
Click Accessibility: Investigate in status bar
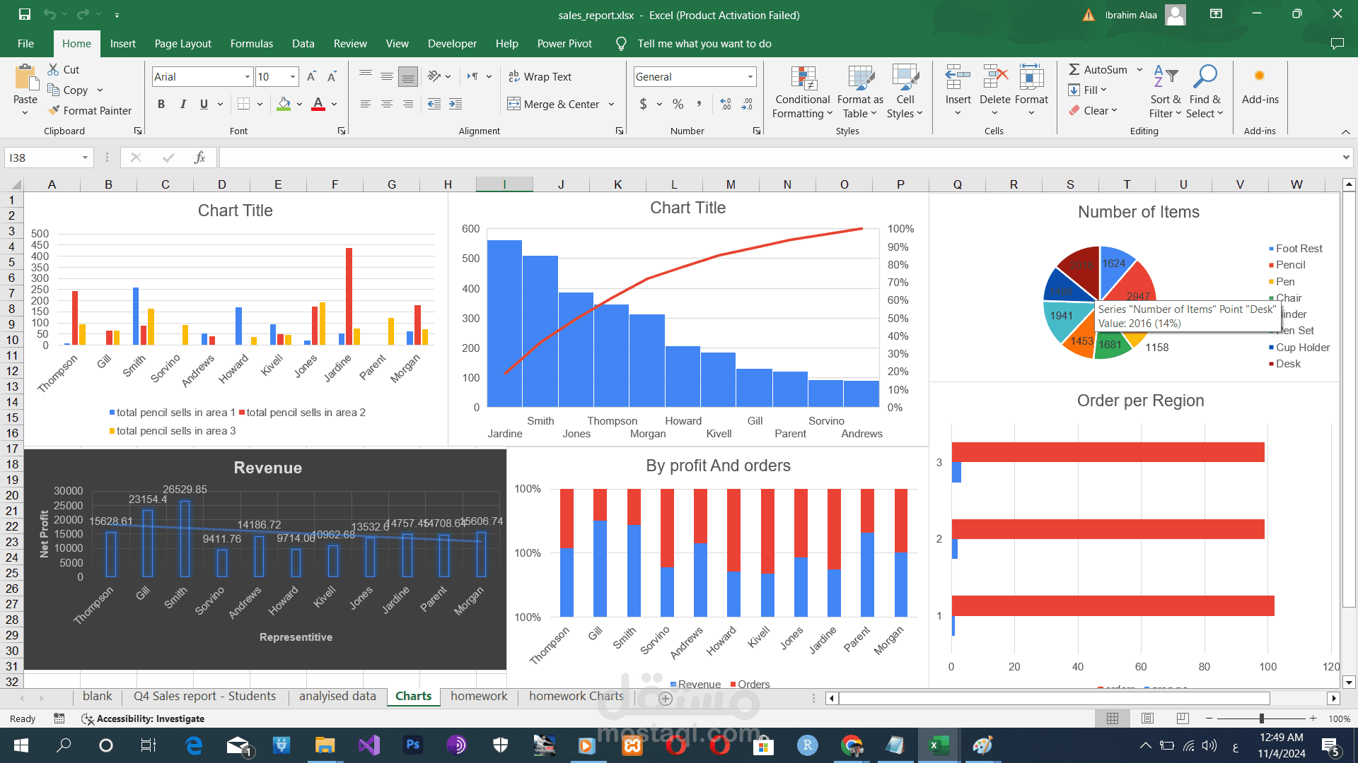click(x=143, y=718)
